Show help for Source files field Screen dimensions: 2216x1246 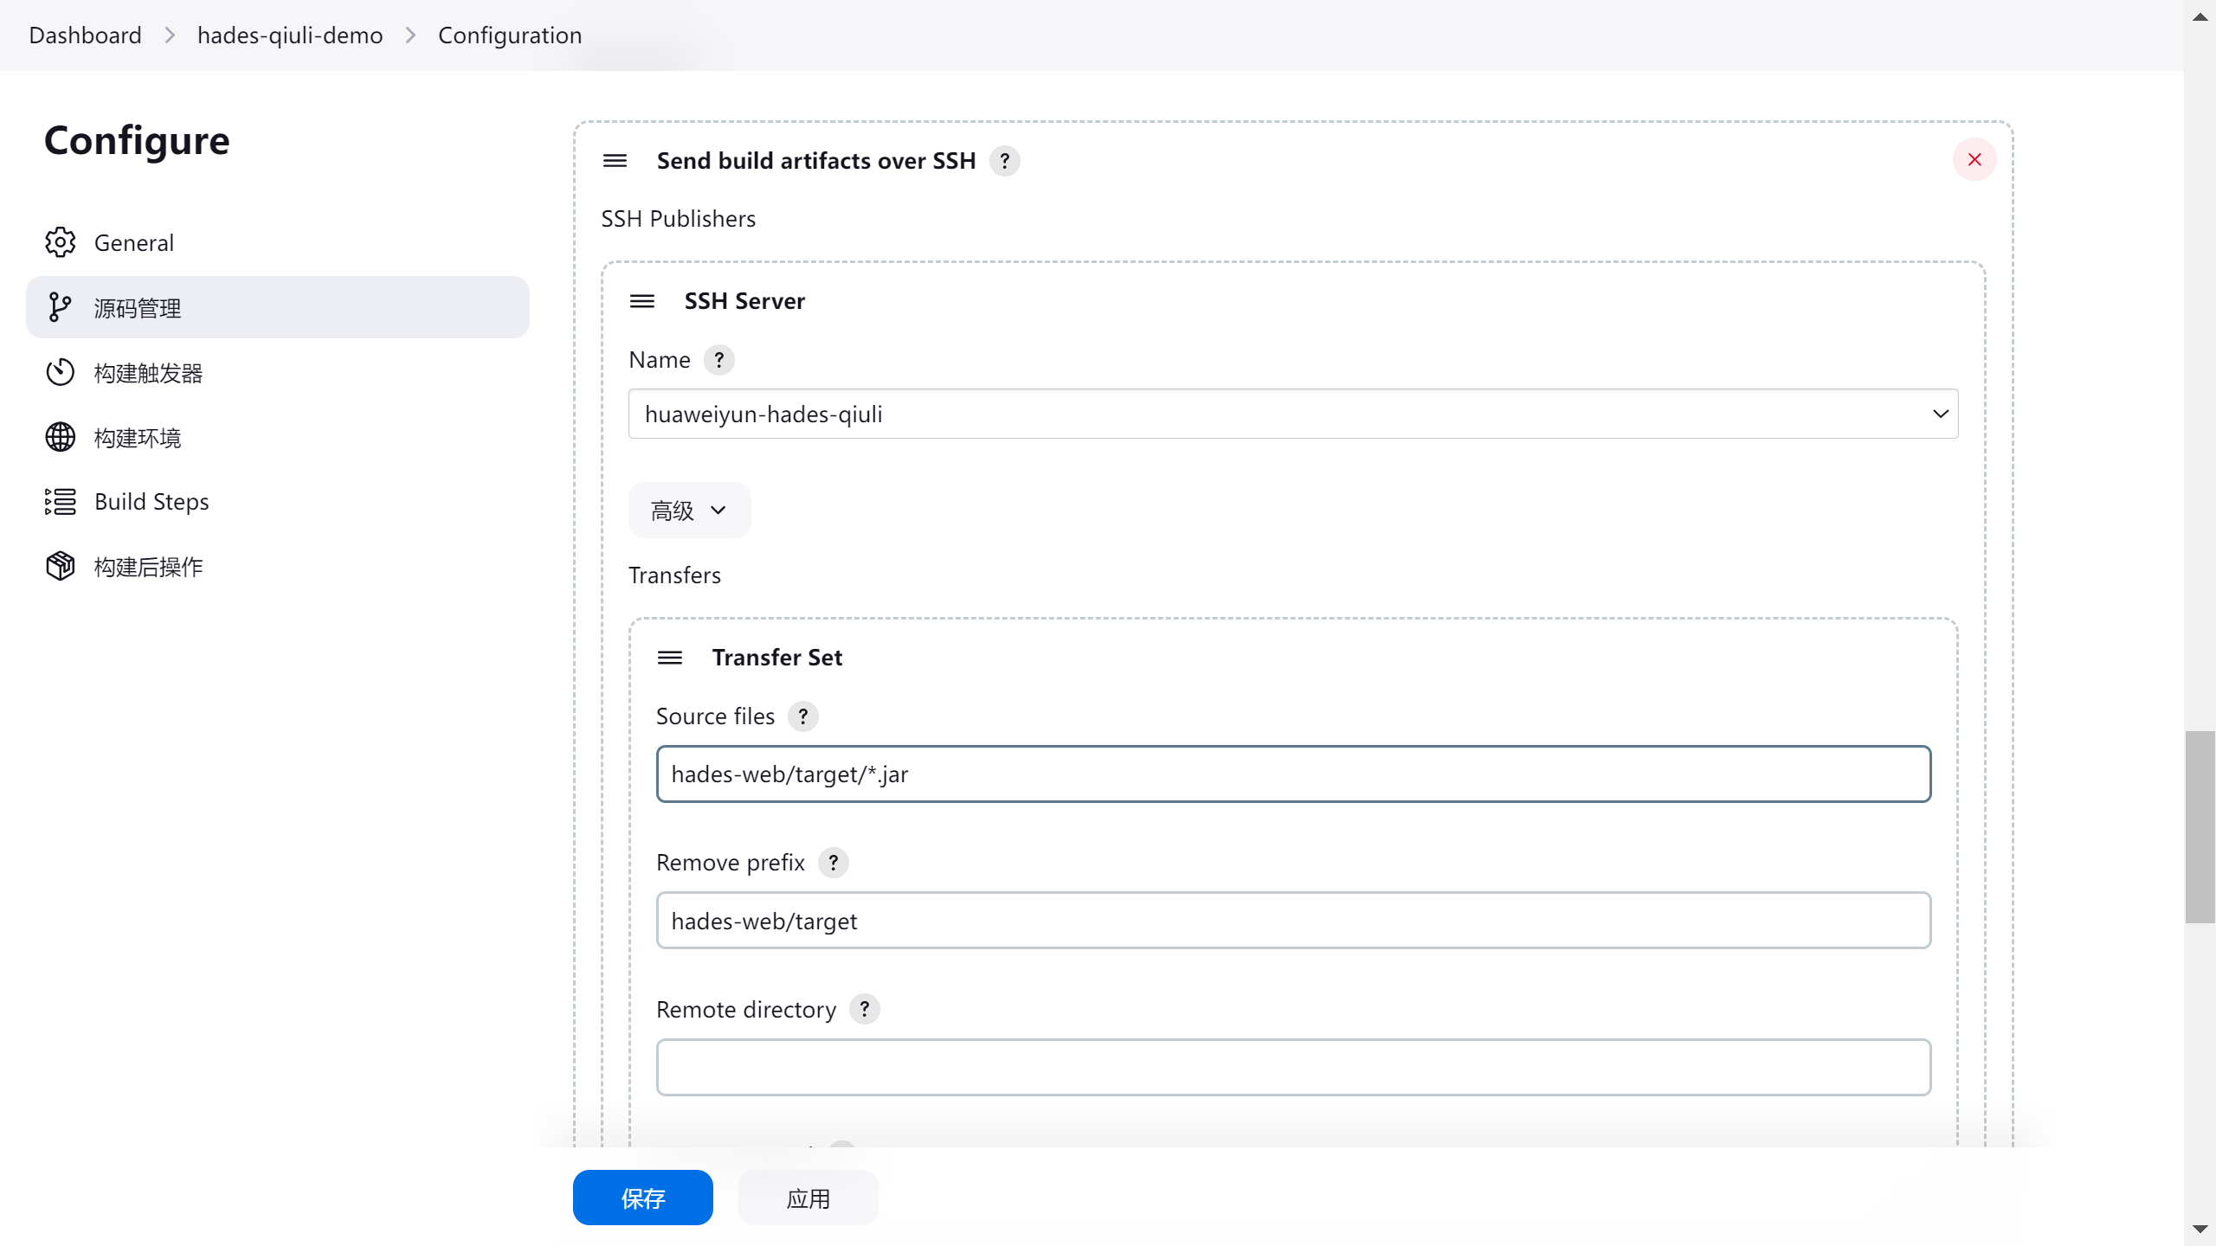point(802,716)
